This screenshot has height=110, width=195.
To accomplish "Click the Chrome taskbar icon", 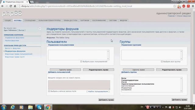I will (x=48, y=107).
